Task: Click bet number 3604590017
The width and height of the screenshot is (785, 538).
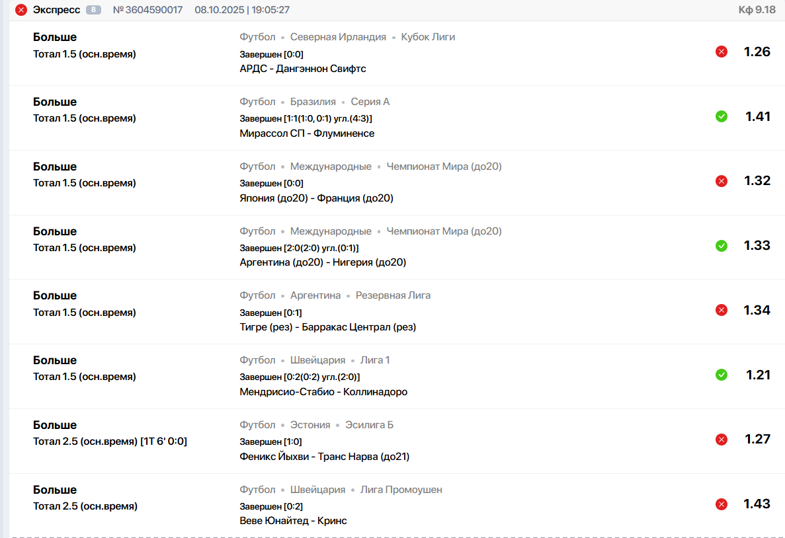Action: pos(147,10)
